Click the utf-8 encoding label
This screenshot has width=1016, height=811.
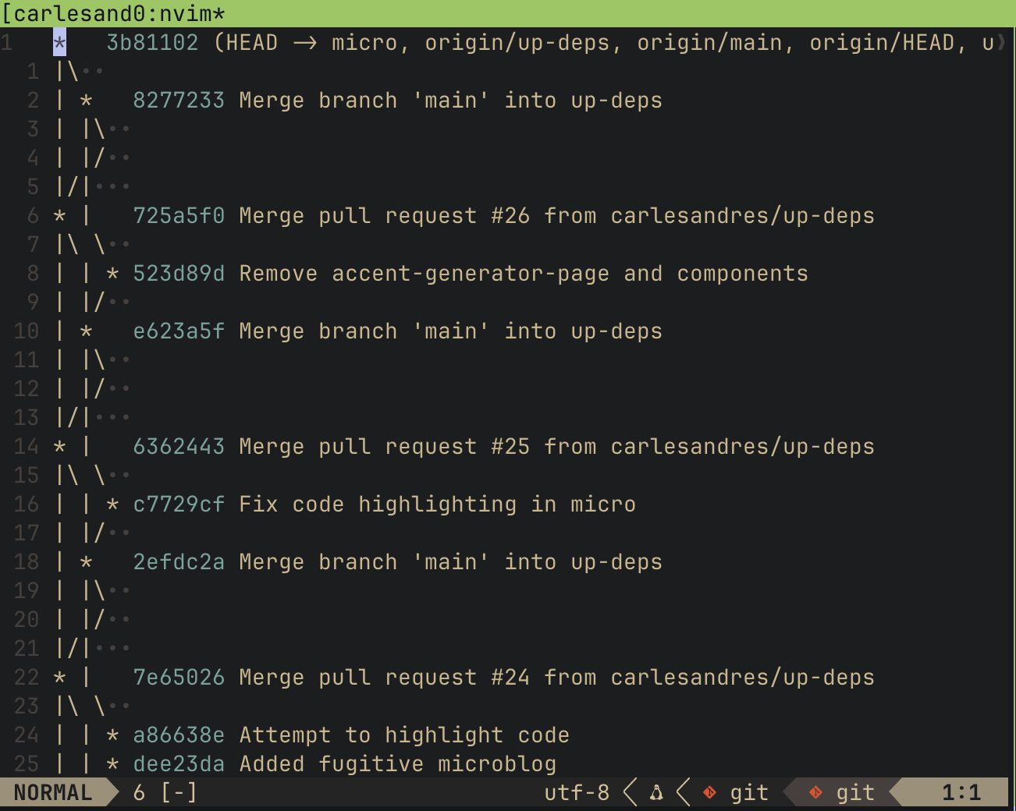point(577,793)
